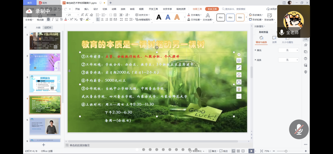333x154 pixels.
Task: Increase paragraph indent
Action: [x=115, y=15]
